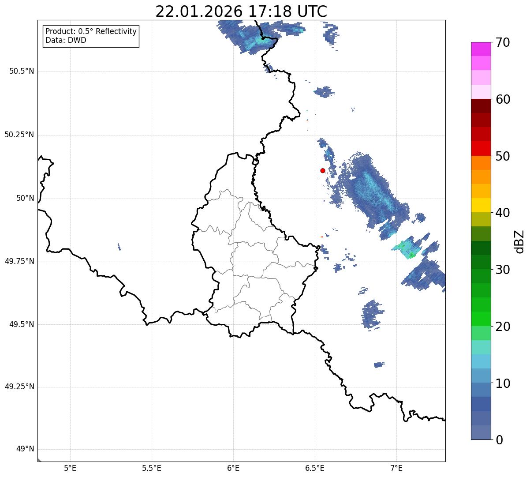Image resolution: width=530 pixels, height=477 pixels.
Task: Click the Product: 0.5° Reflectivity label
Action: coord(91,31)
